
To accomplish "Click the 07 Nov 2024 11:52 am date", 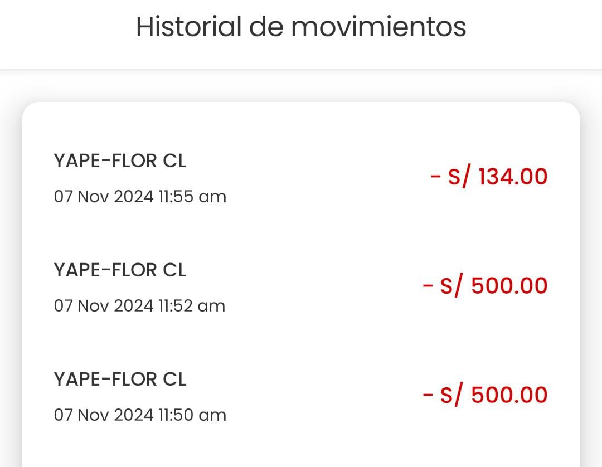I will point(139,306).
